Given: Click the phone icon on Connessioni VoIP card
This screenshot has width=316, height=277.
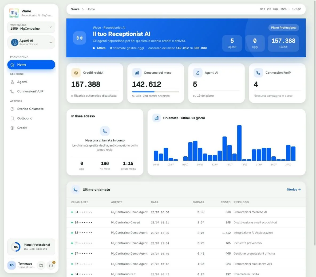Looking at the screenshot, I should point(258,73).
